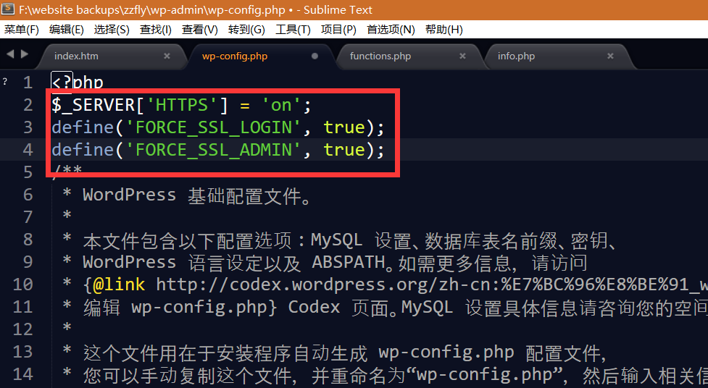Image resolution: width=708 pixels, height=388 pixels.
Task: Click 'define' keyword on line 3
Action: (83, 127)
